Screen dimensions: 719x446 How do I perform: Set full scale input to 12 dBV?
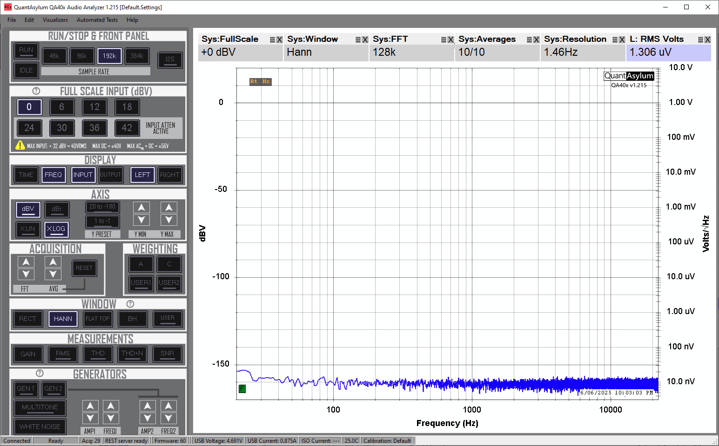click(x=94, y=107)
